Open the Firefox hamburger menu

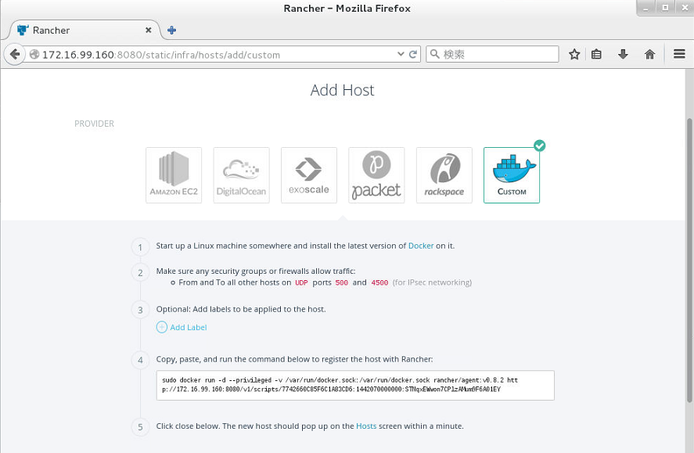pyautogui.click(x=679, y=54)
